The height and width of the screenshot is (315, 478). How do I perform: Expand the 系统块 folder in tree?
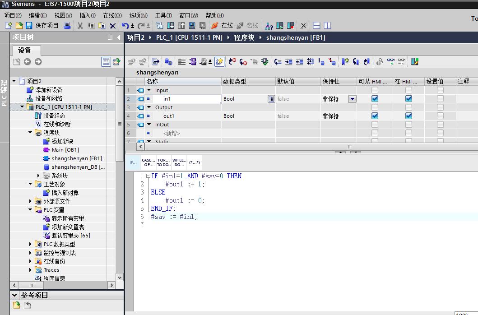39,176
